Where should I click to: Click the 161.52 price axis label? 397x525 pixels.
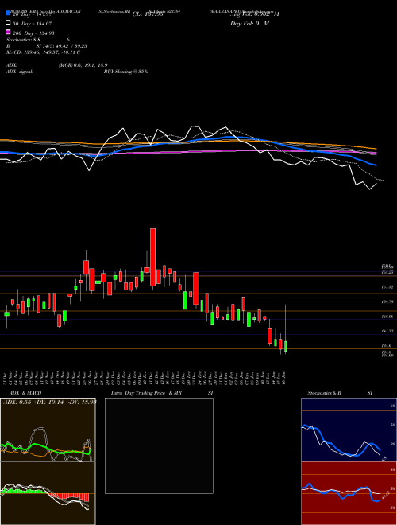point(387,287)
